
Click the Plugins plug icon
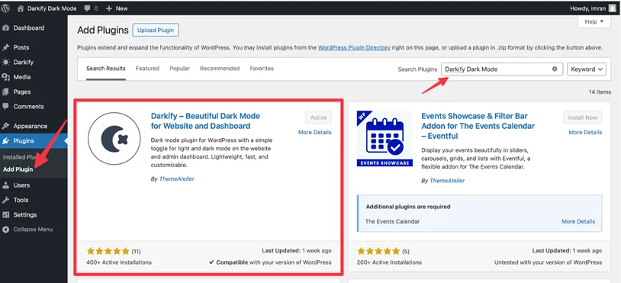point(5,141)
